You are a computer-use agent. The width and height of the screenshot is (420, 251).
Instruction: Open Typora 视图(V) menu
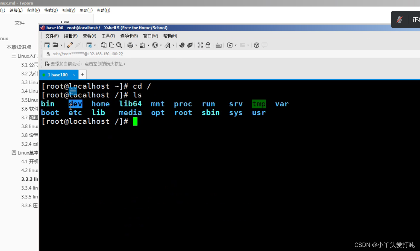coord(69,10)
